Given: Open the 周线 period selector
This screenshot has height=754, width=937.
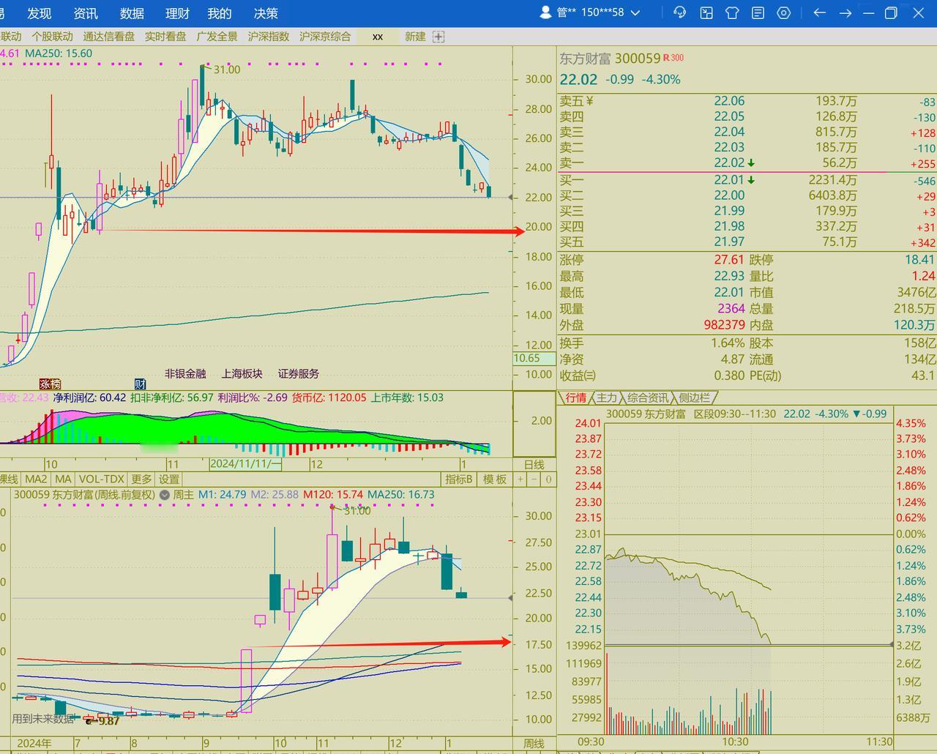Looking at the screenshot, I should (534, 744).
